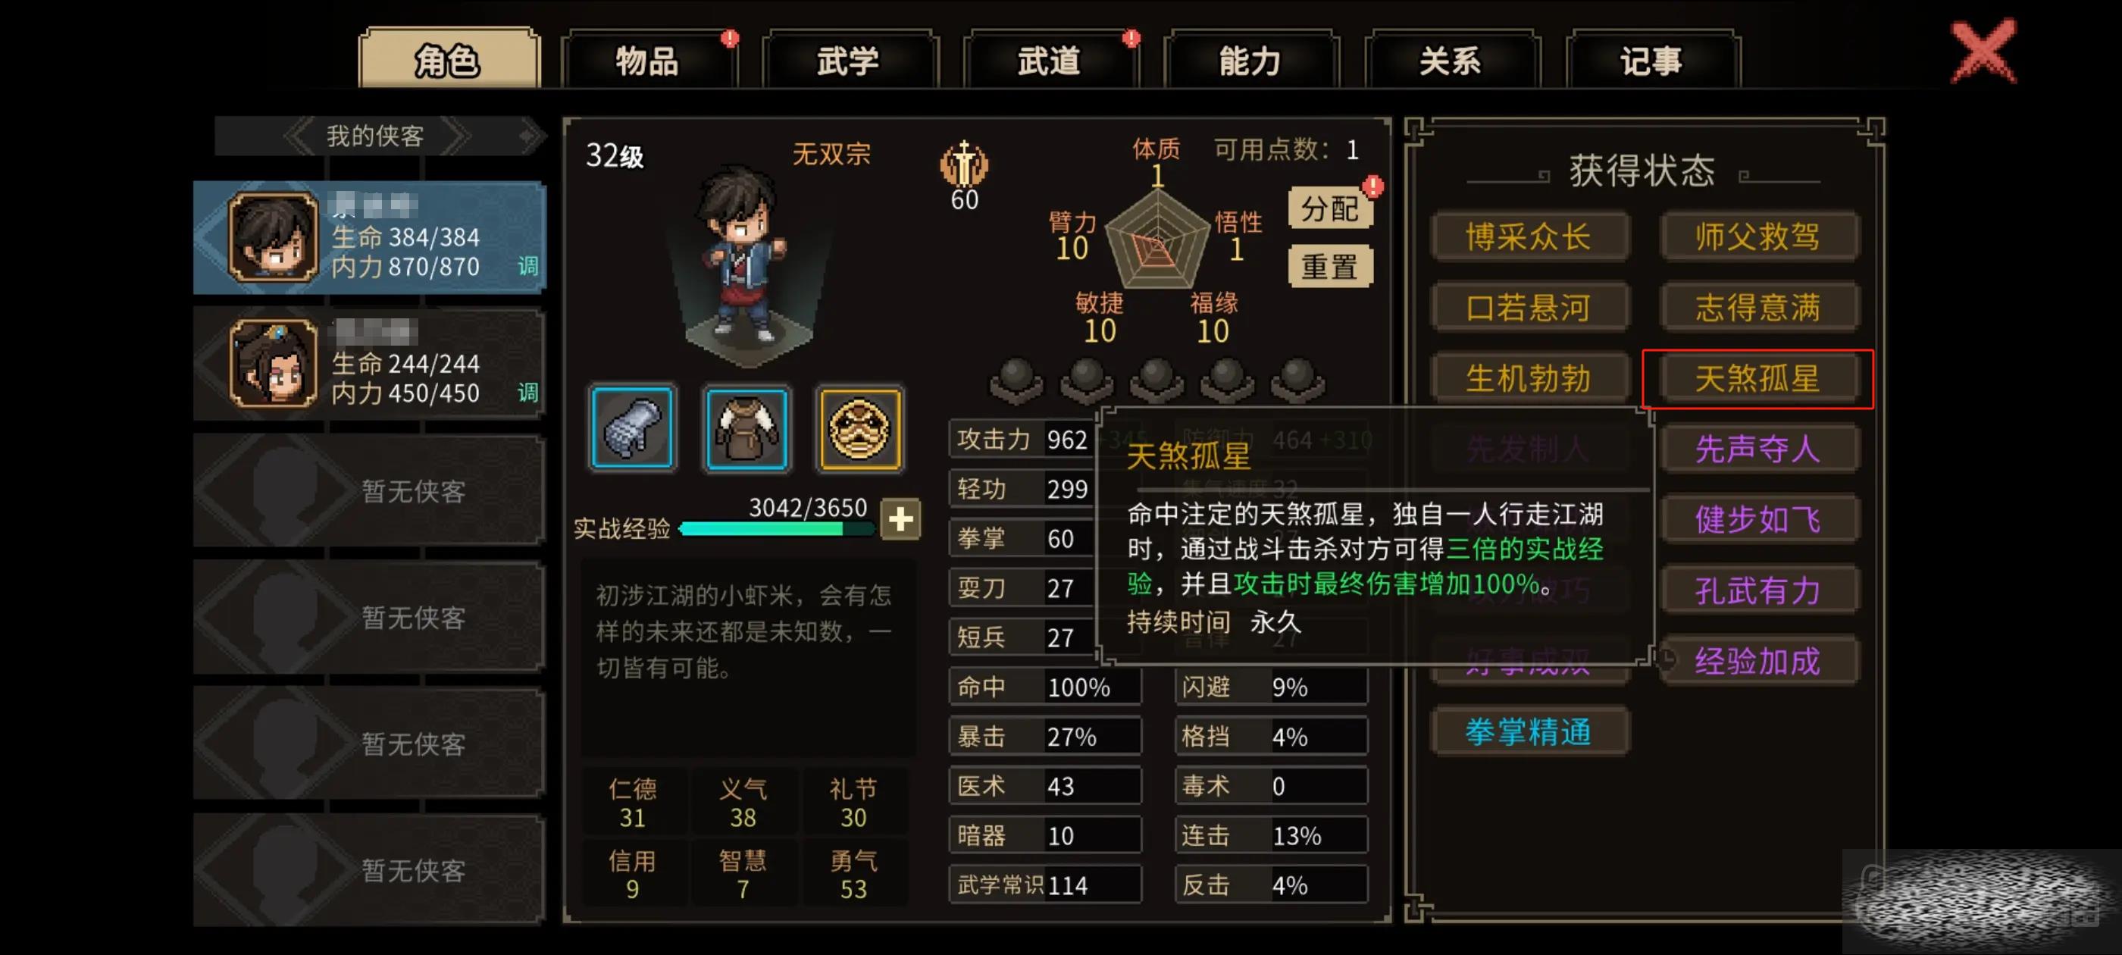This screenshot has height=955, width=2122.
Task: Click the 实战经验 progress bar
Action: (x=776, y=529)
